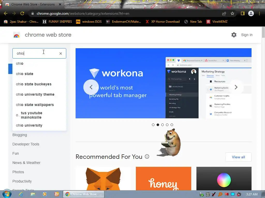The image size is (265, 198).
Task: Choose 'ohio university theme' suggestion
Action: (39, 94)
